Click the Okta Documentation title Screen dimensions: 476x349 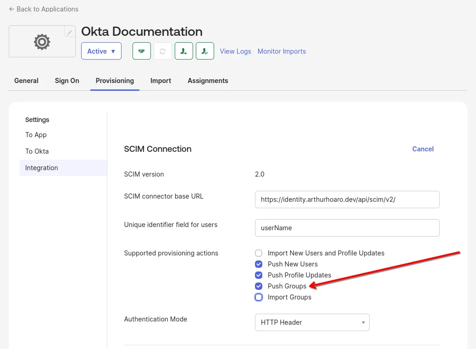pos(142,32)
